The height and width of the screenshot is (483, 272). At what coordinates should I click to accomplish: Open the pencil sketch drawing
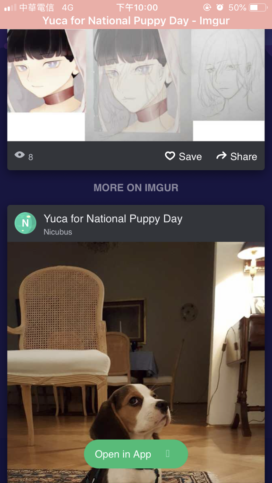(x=228, y=75)
